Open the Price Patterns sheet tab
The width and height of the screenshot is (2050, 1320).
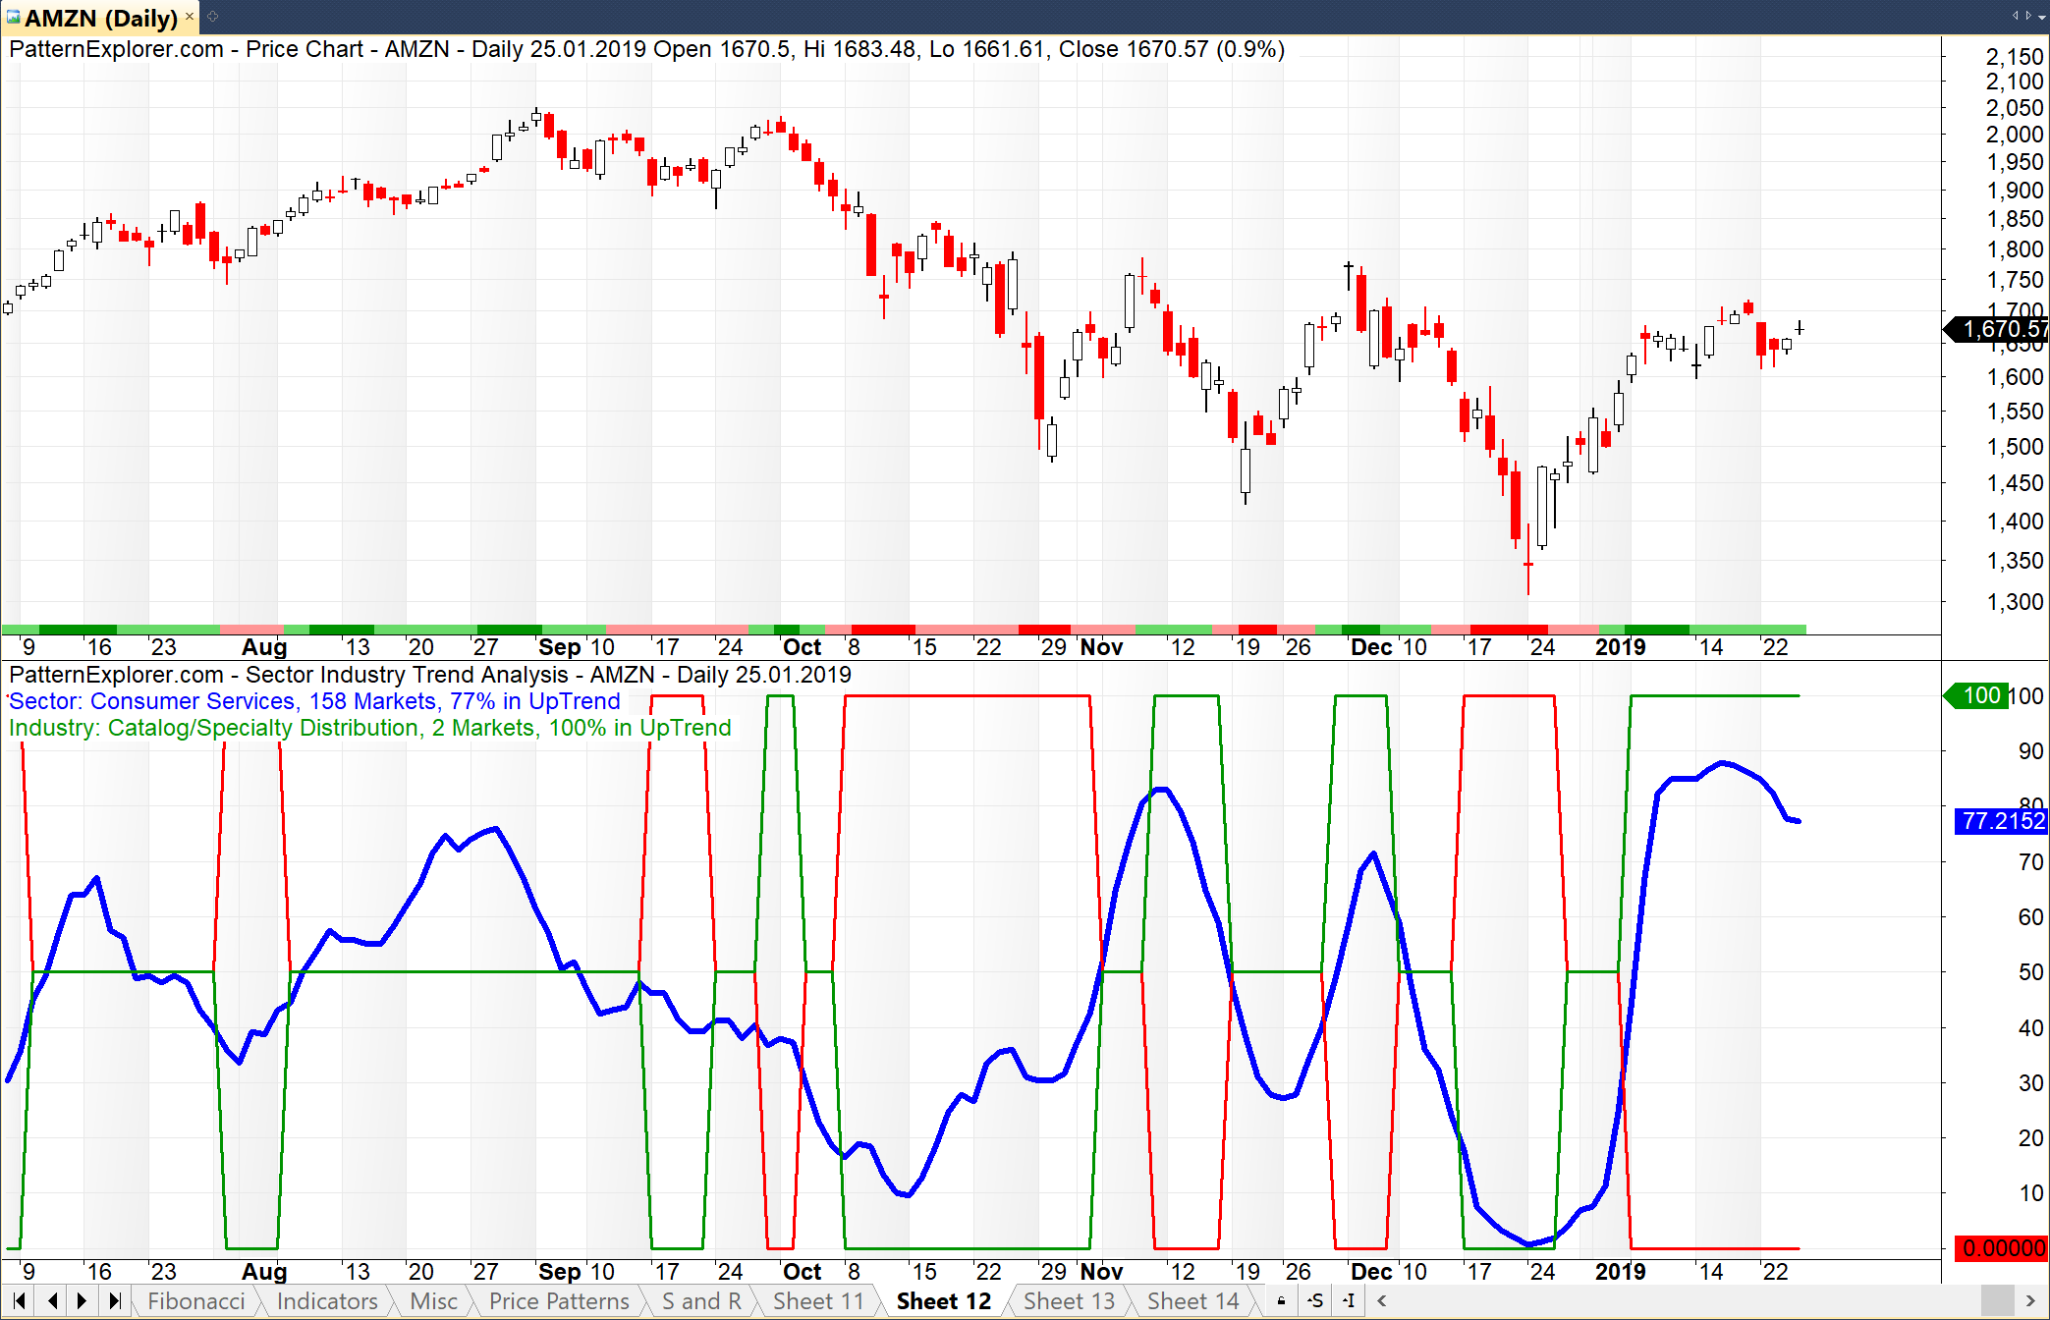(x=558, y=1301)
